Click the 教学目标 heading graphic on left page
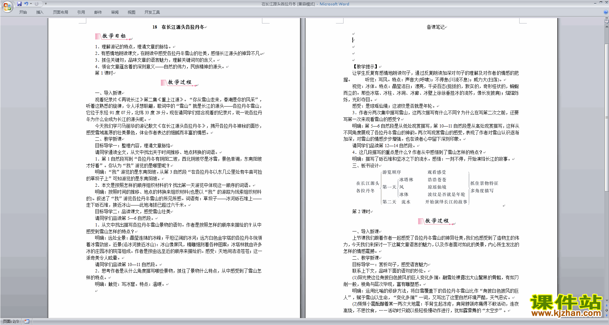Image resolution: width=609 pixels, height=325 pixels. 113,36
